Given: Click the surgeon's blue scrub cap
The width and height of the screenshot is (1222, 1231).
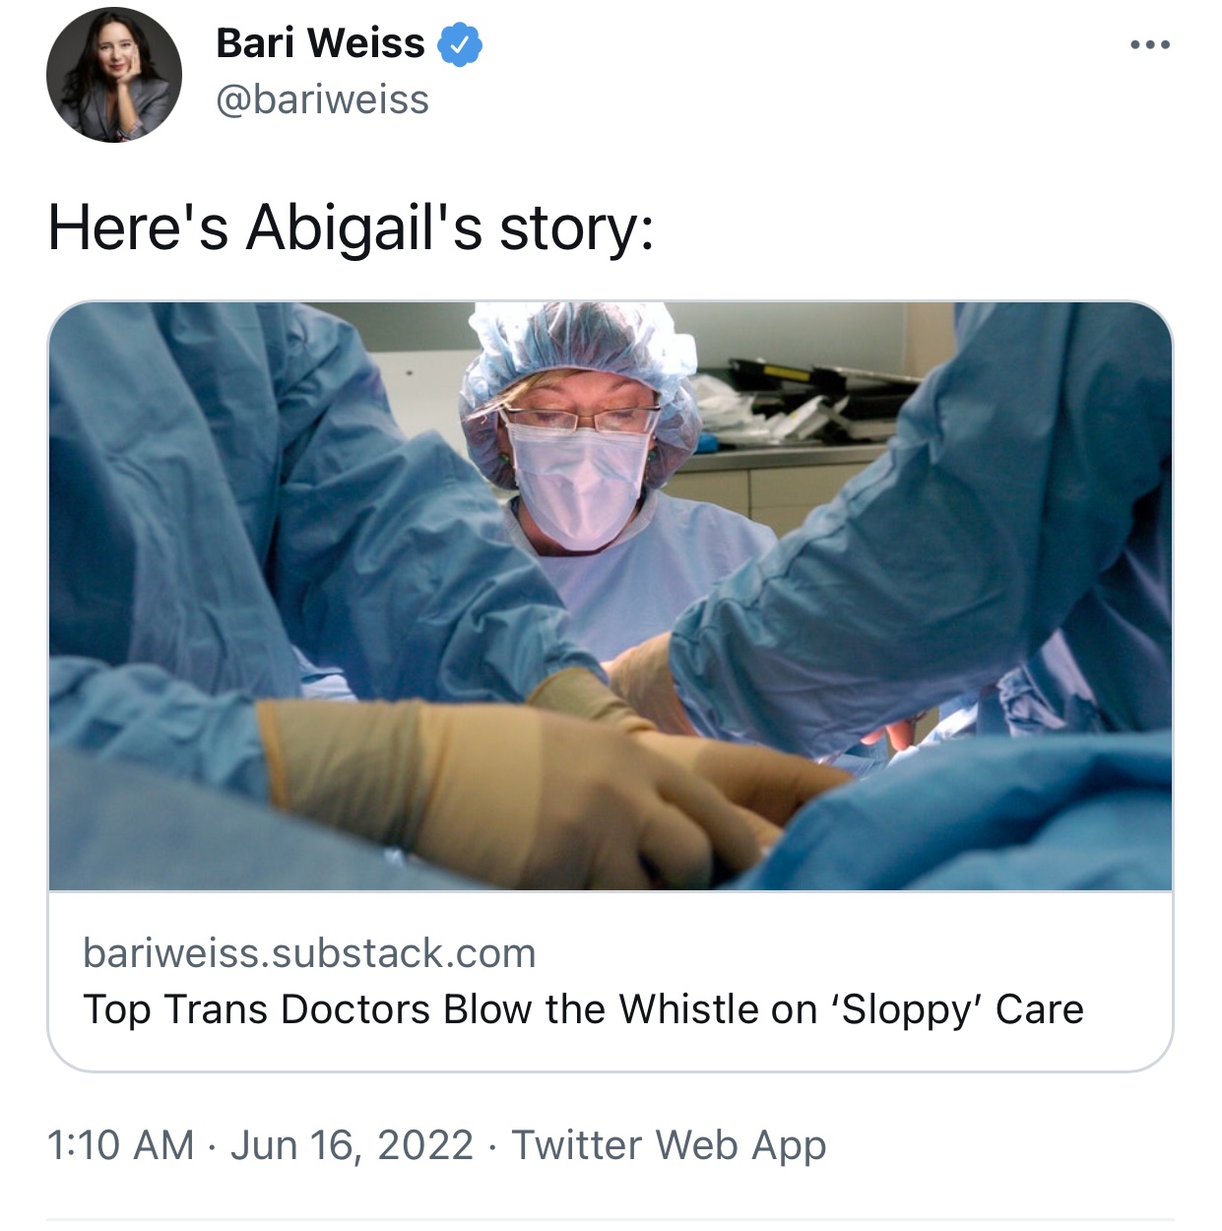Looking at the screenshot, I should tap(579, 364).
